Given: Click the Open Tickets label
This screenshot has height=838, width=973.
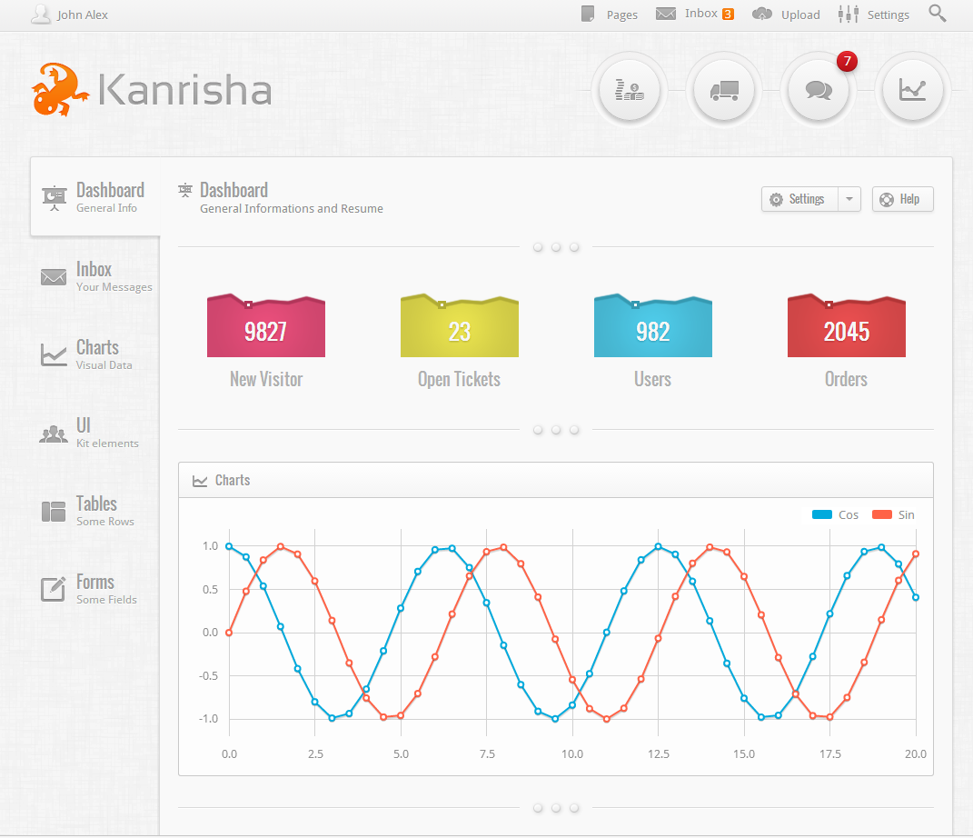Looking at the screenshot, I should coord(459,379).
